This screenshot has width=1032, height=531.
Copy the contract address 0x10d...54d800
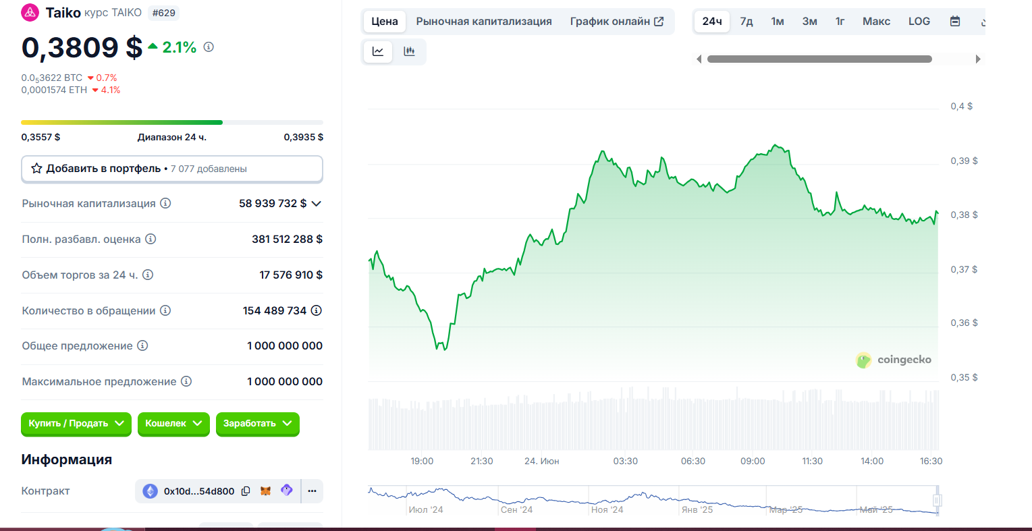[246, 491]
